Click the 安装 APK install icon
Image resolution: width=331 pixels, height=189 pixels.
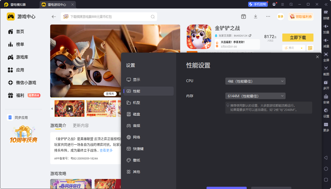pos(326,96)
